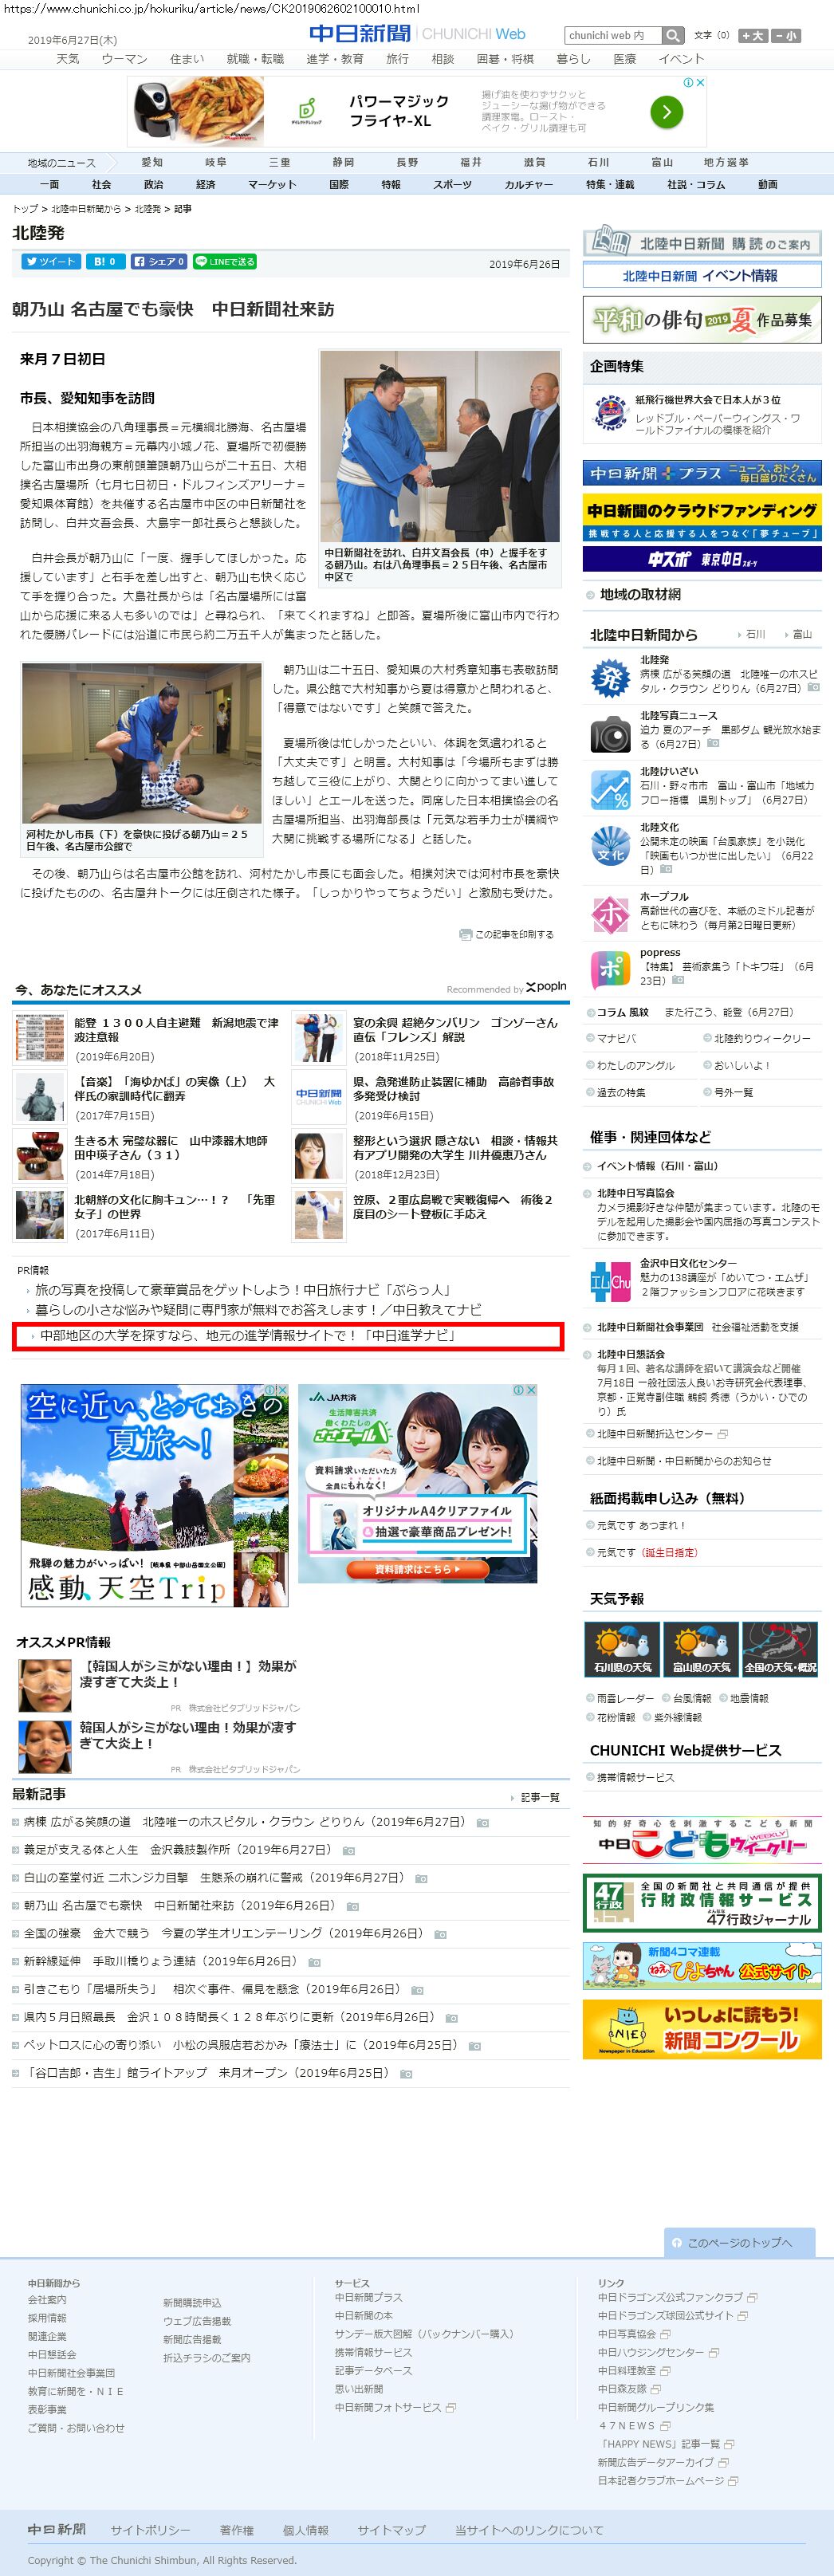Open the ホープフル pink icon
Viewport: 834px width, 2576px height.
[x=610, y=914]
